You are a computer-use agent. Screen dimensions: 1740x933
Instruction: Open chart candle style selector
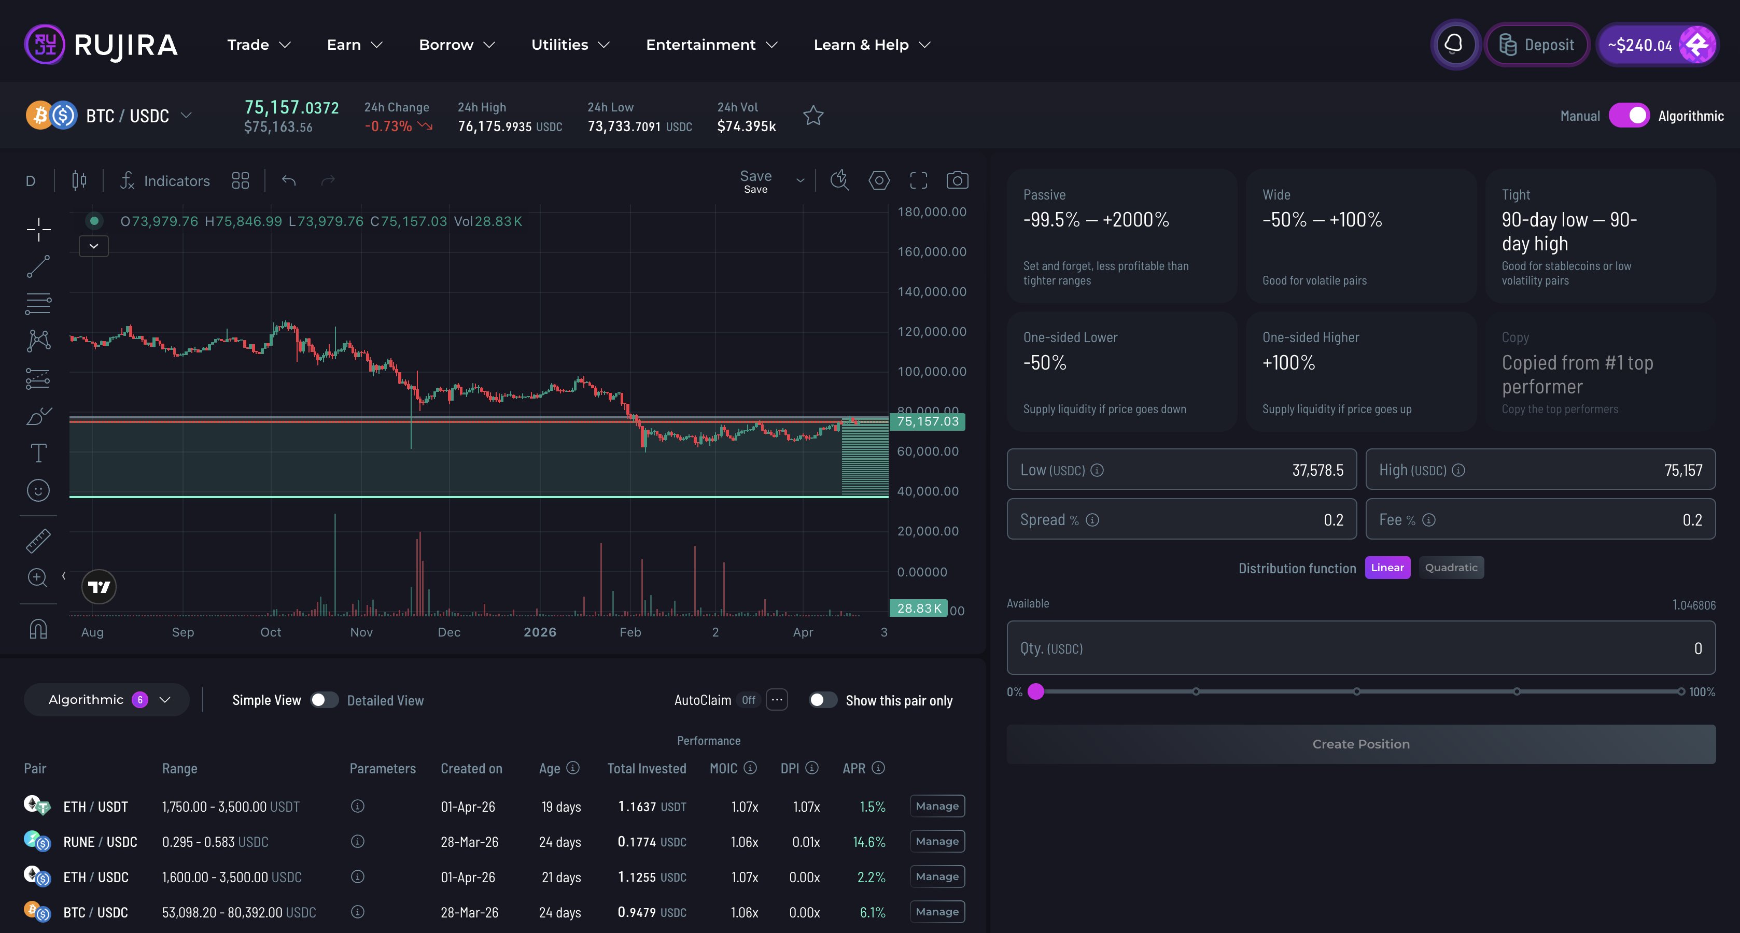tap(79, 180)
